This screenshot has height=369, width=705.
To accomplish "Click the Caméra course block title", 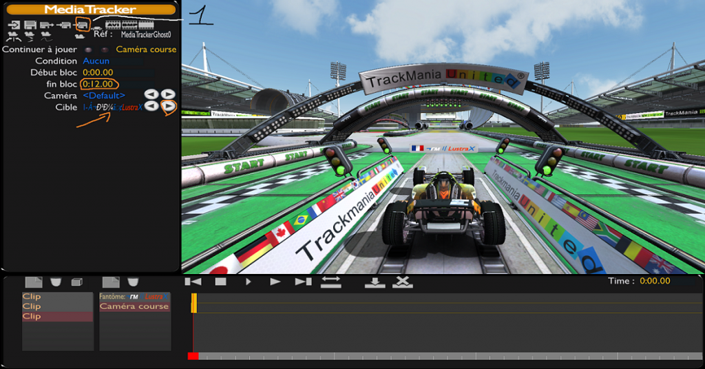I will point(146,50).
